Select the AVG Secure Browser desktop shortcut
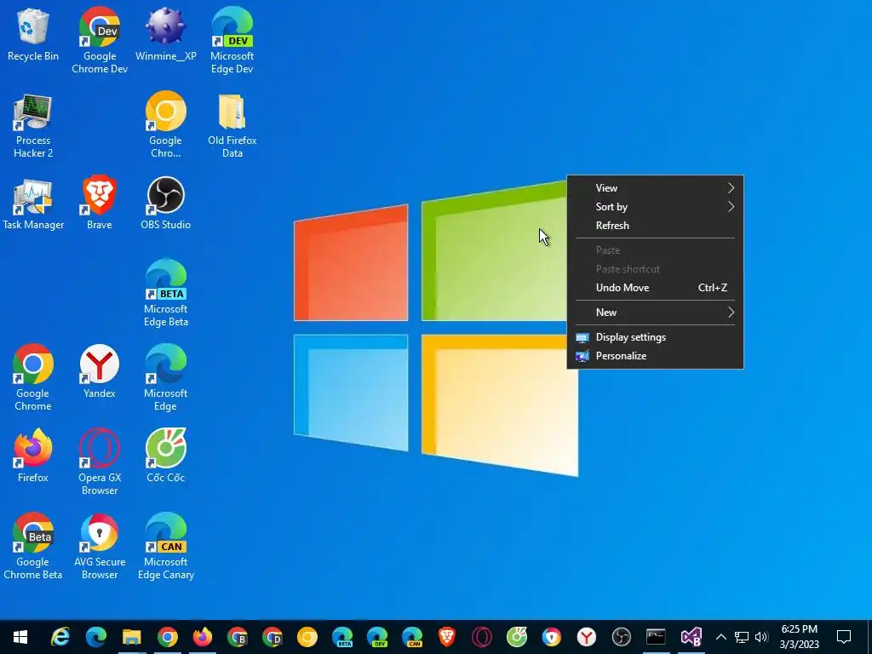 click(x=100, y=546)
